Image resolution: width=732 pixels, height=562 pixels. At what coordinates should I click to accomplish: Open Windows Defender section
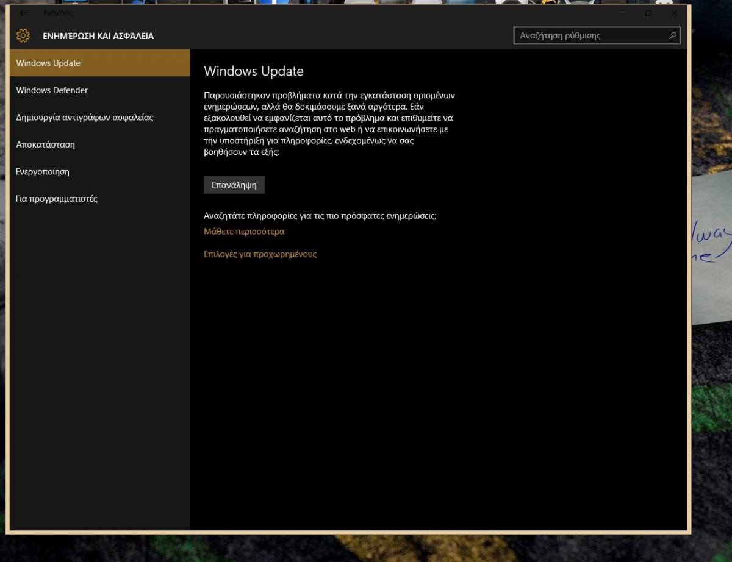(x=100, y=90)
